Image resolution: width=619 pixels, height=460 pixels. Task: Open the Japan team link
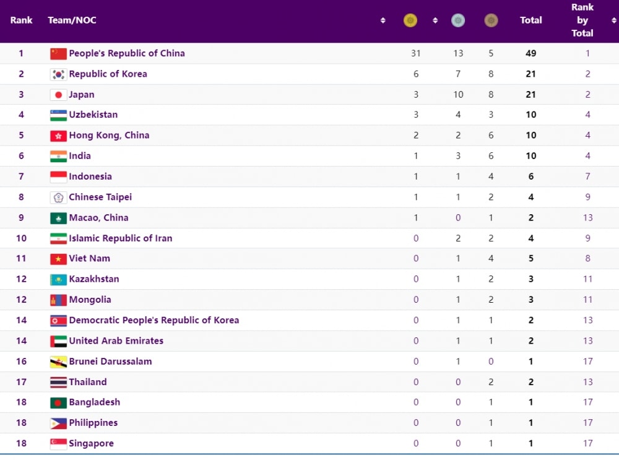[82, 95]
